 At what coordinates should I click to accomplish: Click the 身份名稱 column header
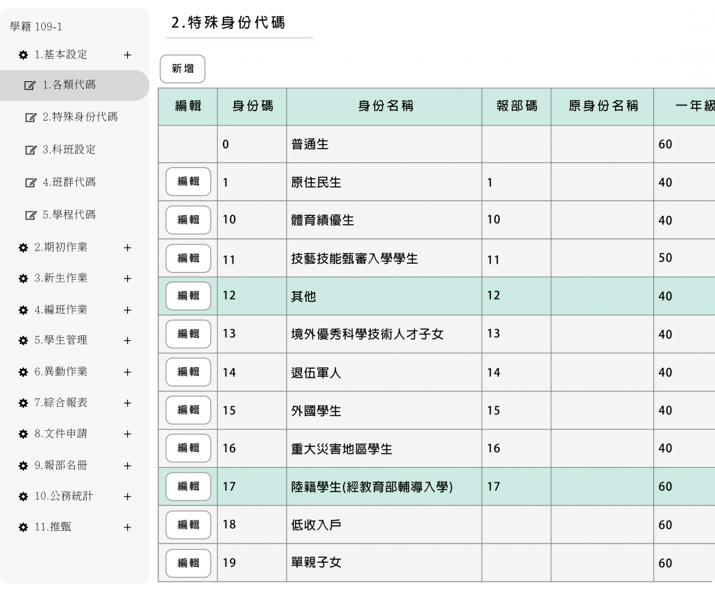point(385,107)
